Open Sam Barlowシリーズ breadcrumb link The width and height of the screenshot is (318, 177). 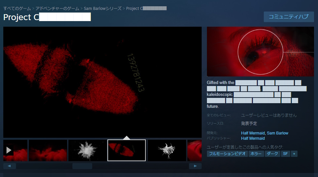point(103,8)
